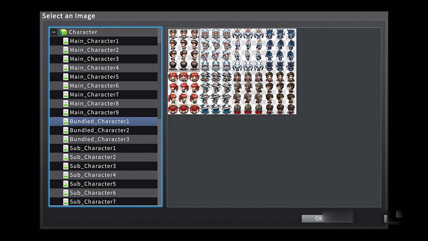
Task: Select the Sub_Character5 entry
Action: coord(93,184)
